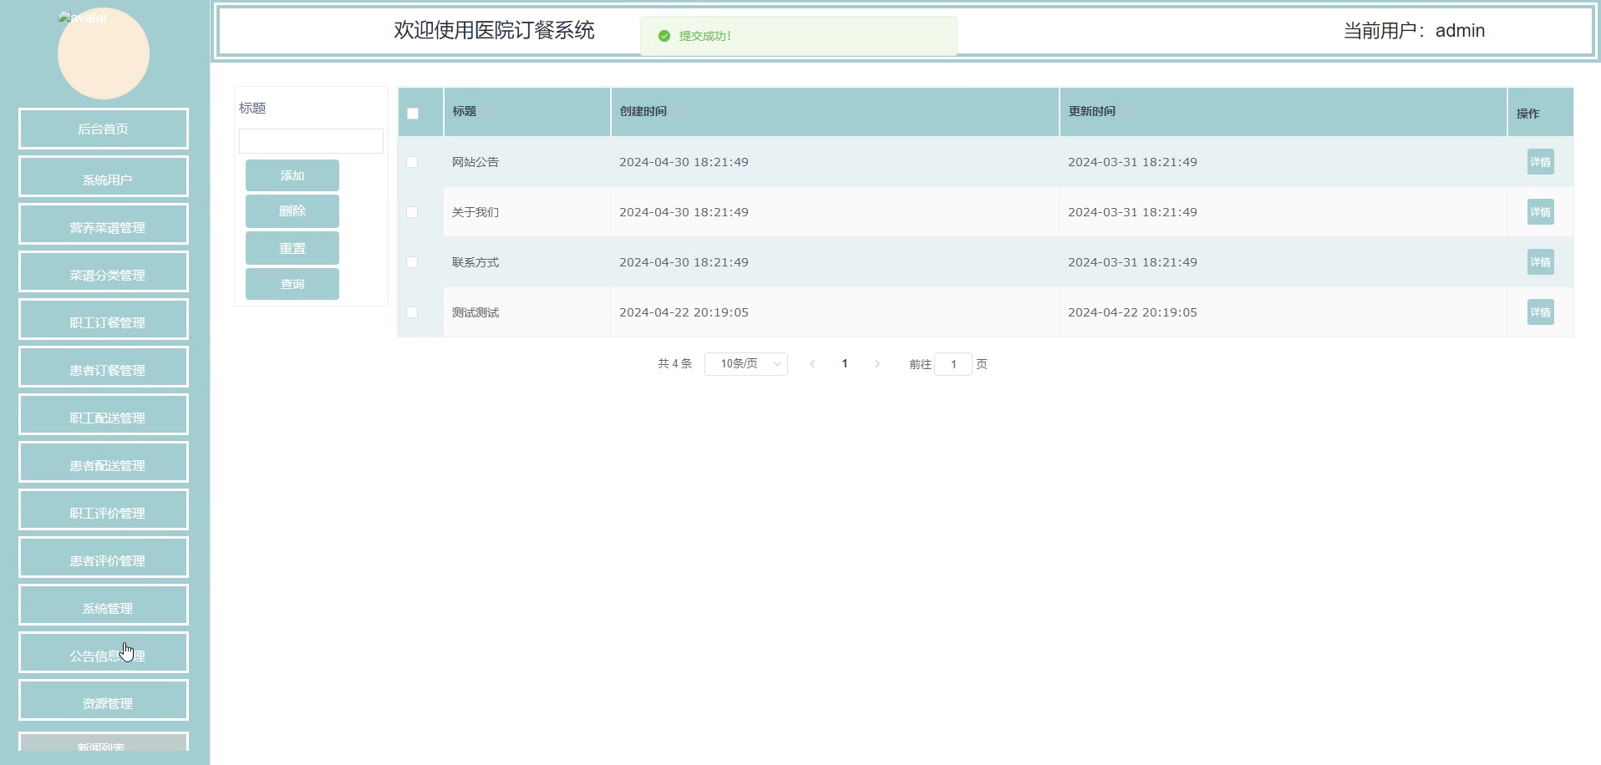1601x765 pixels.
Task: Open 后台首页 in the sidebar
Action: point(104,129)
